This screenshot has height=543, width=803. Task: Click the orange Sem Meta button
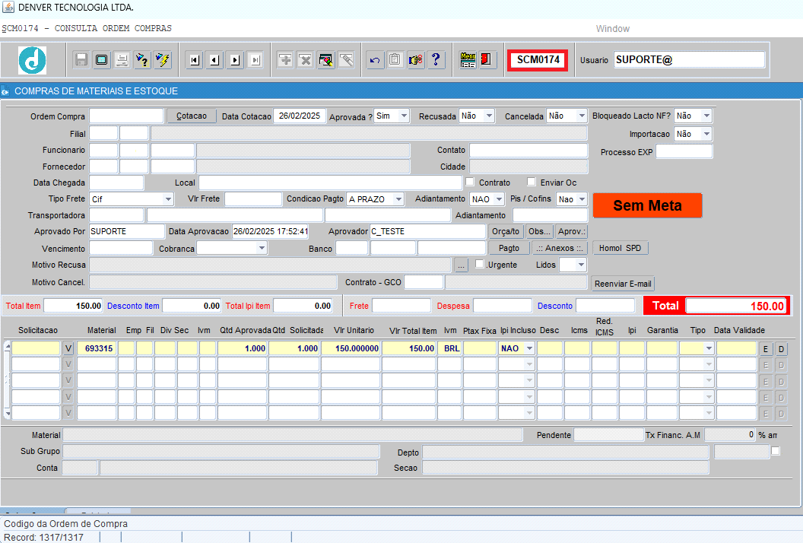click(x=647, y=205)
